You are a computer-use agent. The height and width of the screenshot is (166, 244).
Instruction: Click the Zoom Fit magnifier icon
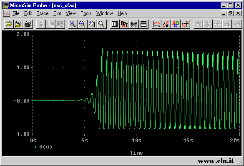(x=102, y=24)
